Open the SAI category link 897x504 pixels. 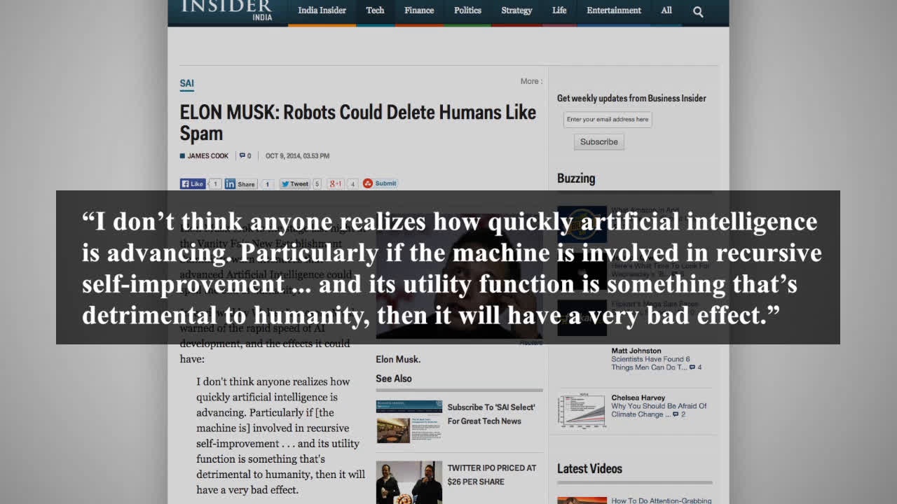[186, 83]
